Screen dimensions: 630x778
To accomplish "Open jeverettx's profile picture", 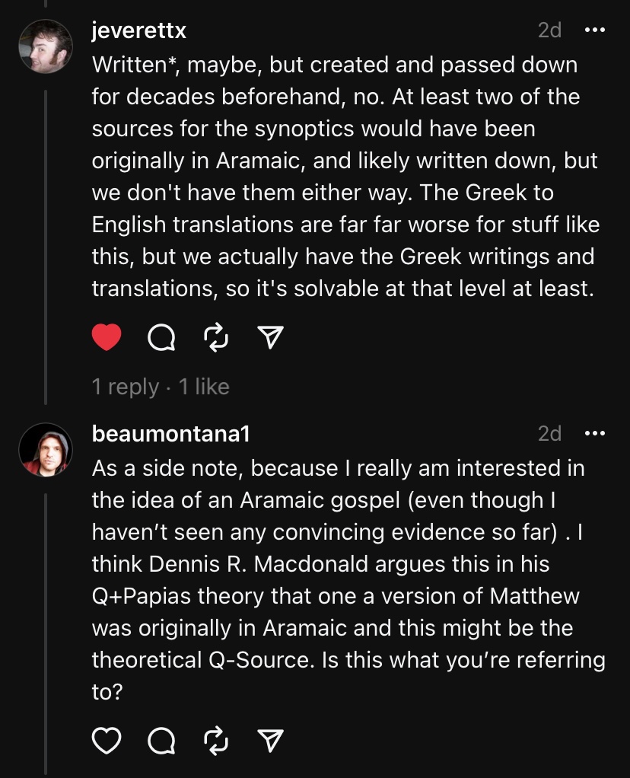I will [45, 46].
